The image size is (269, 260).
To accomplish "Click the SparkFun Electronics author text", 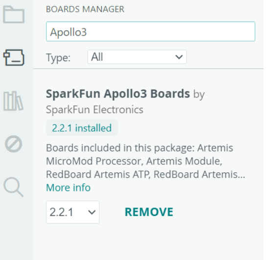I will [x=95, y=110].
